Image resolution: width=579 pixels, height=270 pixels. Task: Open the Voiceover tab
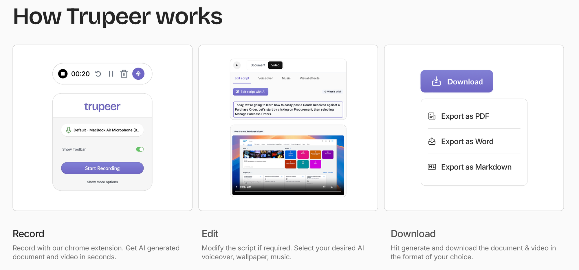265,78
